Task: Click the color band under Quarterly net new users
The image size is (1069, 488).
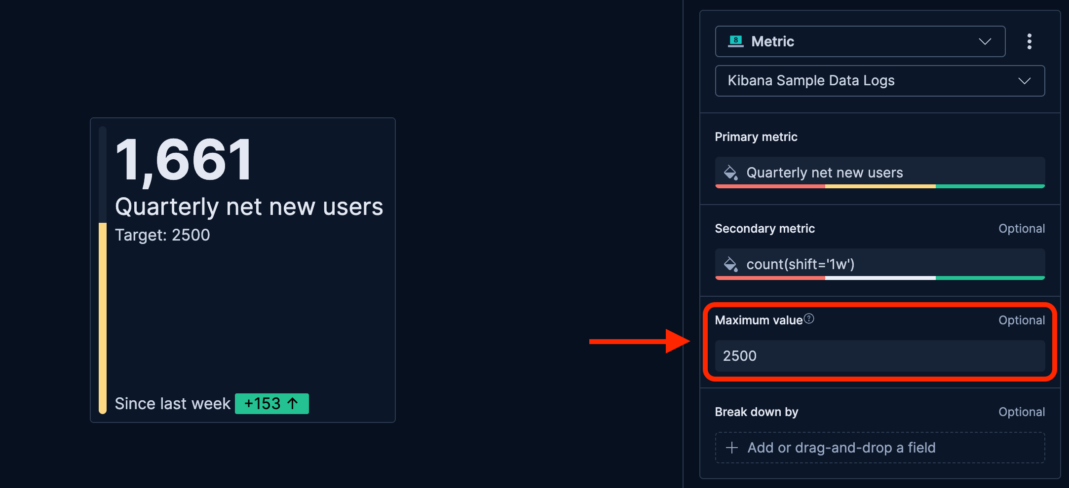Action: point(878,187)
